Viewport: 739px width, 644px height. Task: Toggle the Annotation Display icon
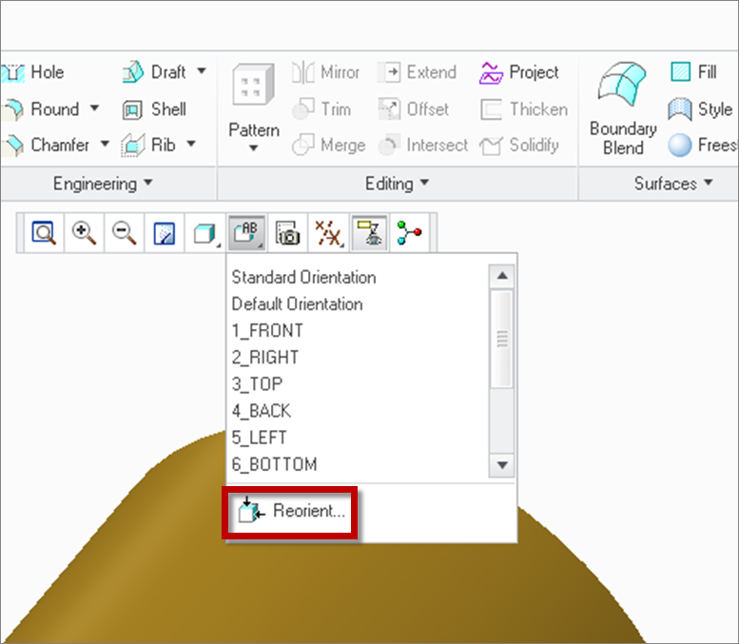coord(369,233)
